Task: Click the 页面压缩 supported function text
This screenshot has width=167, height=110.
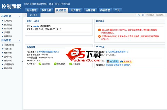Action: [x=76, y=64]
